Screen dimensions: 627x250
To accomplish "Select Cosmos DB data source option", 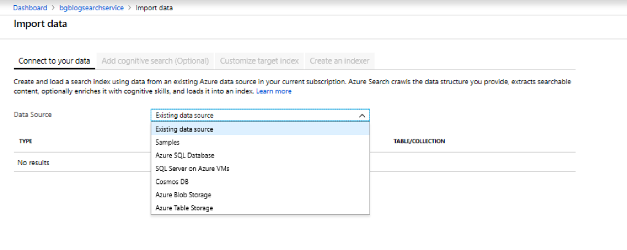I will pyautogui.click(x=260, y=182).
